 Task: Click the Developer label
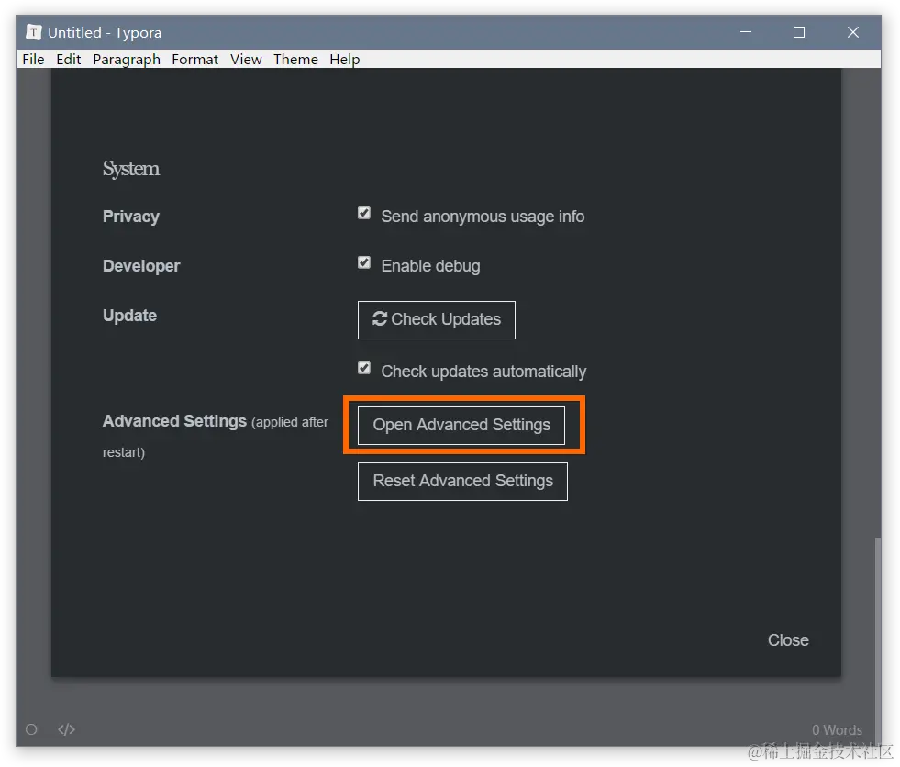tap(141, 266)
